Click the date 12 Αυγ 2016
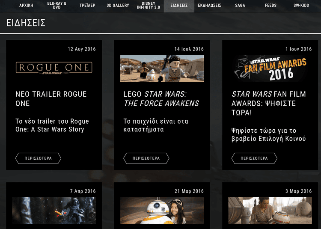The height and width of the screenshot is (229, 321). click(x=82, y=49)
